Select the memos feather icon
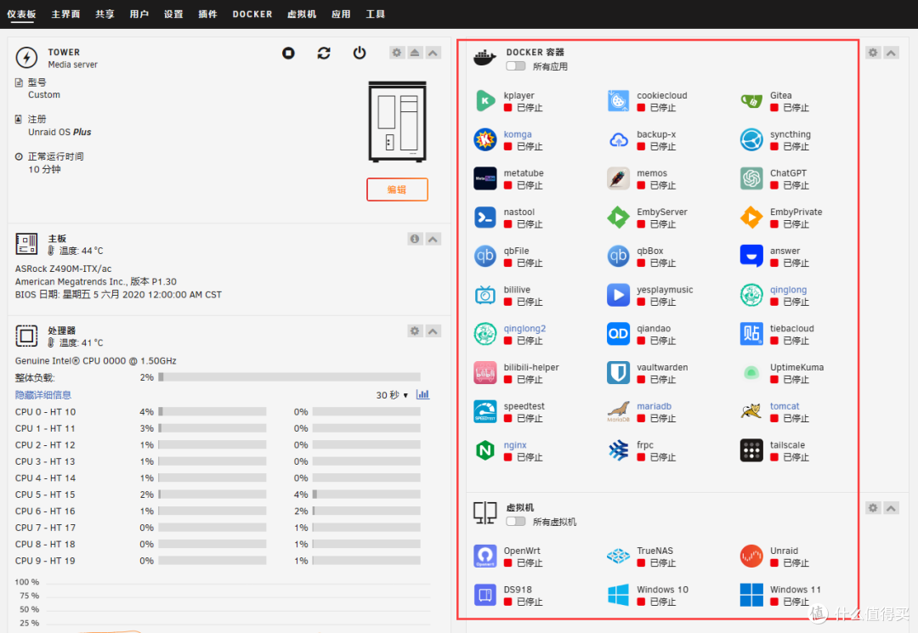918x633 pixels. [618, 178]
